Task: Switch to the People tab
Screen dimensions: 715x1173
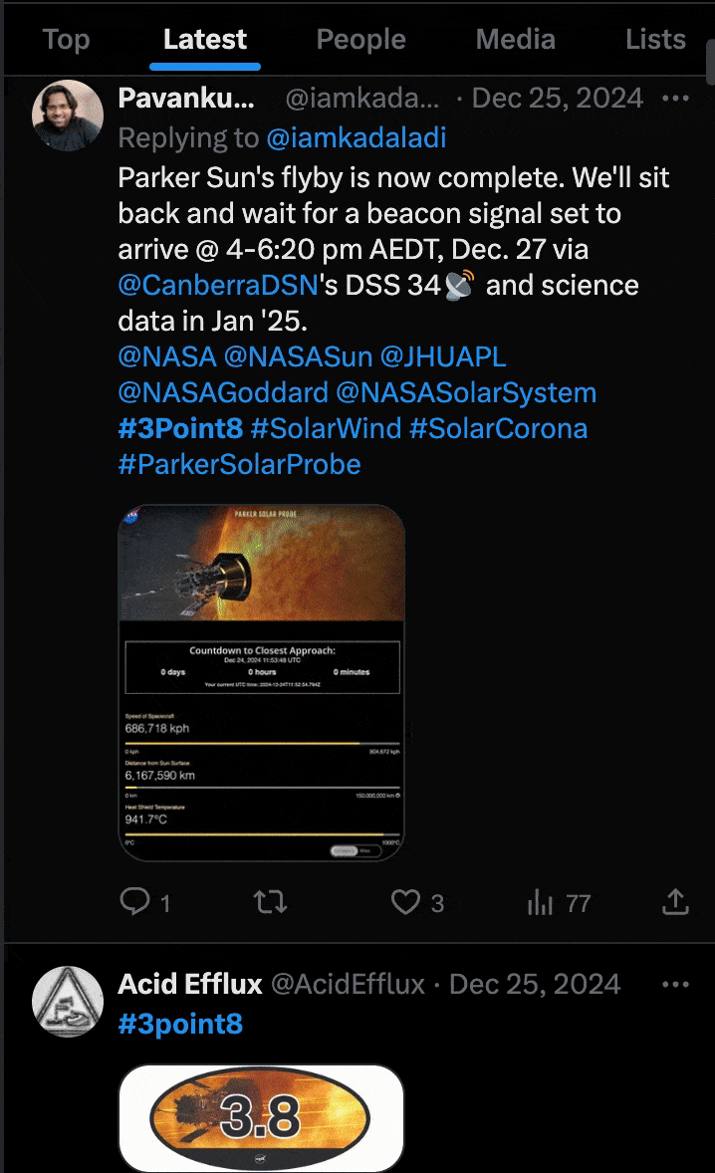Action: [x=360, y=40]
